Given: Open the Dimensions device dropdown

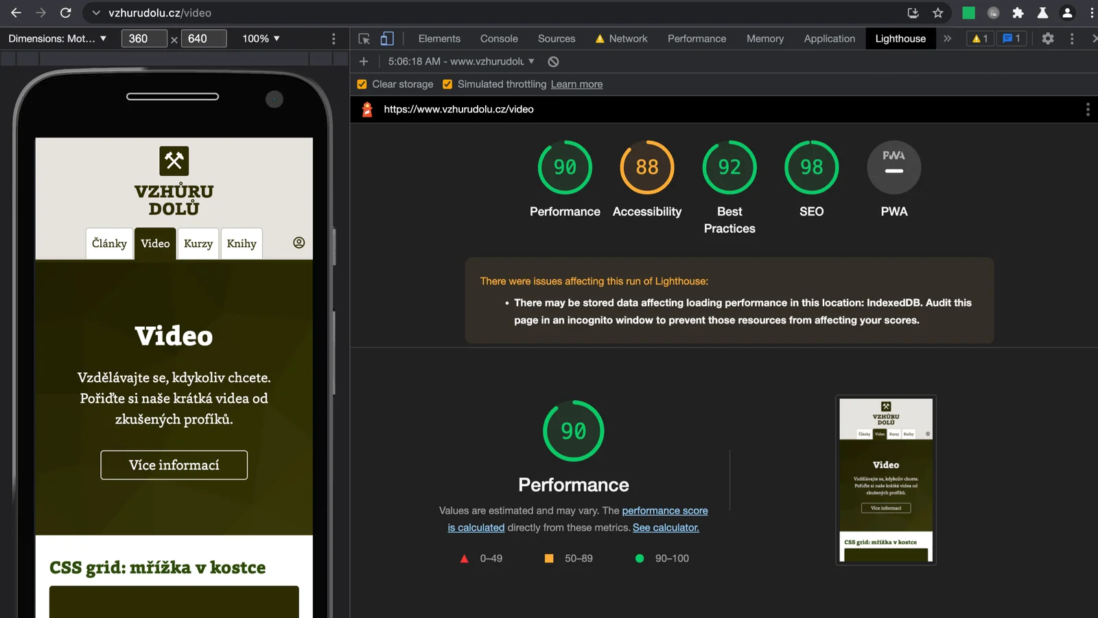Looking at the screenshot, I should tap(58, 39).
